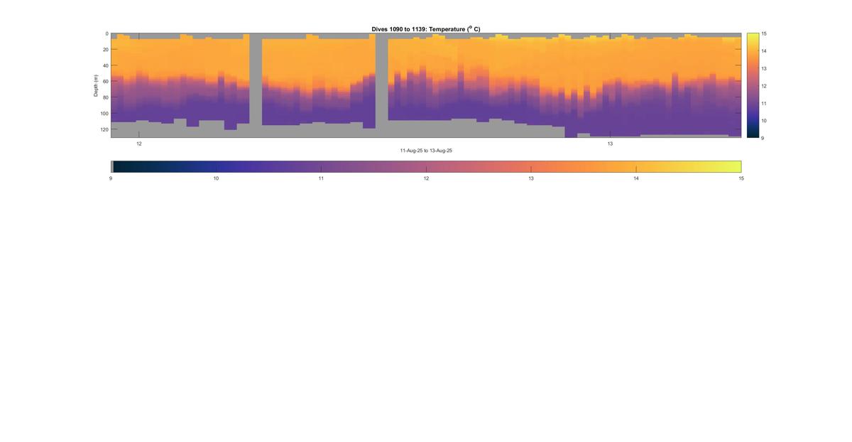Click the "11-Aug-25 to 13-Aug-25" date range label
Image resolution: width=852 pixels, height=442 pixels.
tap(426, 151)
